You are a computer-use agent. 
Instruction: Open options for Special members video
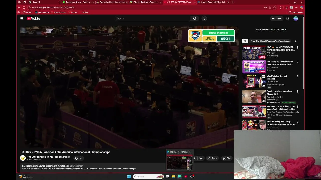(x=298, y=91)
